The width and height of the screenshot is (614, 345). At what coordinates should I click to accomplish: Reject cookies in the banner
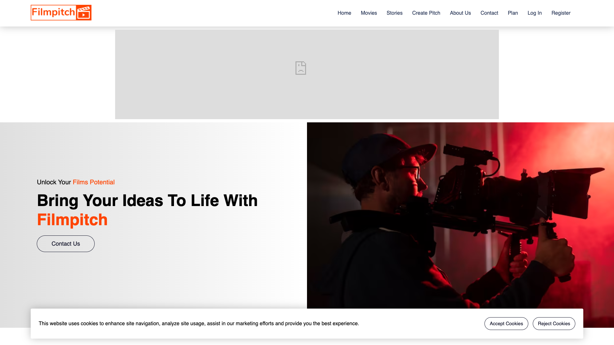point(554,324)
